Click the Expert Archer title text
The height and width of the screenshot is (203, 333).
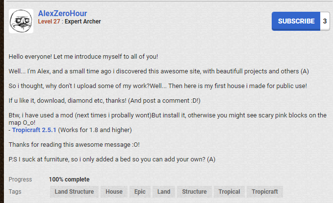click(83, 22)
